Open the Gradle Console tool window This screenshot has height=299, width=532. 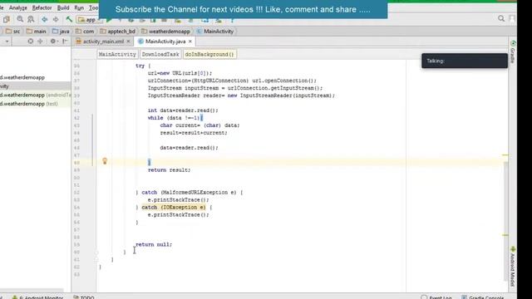[x=482, y=297]
